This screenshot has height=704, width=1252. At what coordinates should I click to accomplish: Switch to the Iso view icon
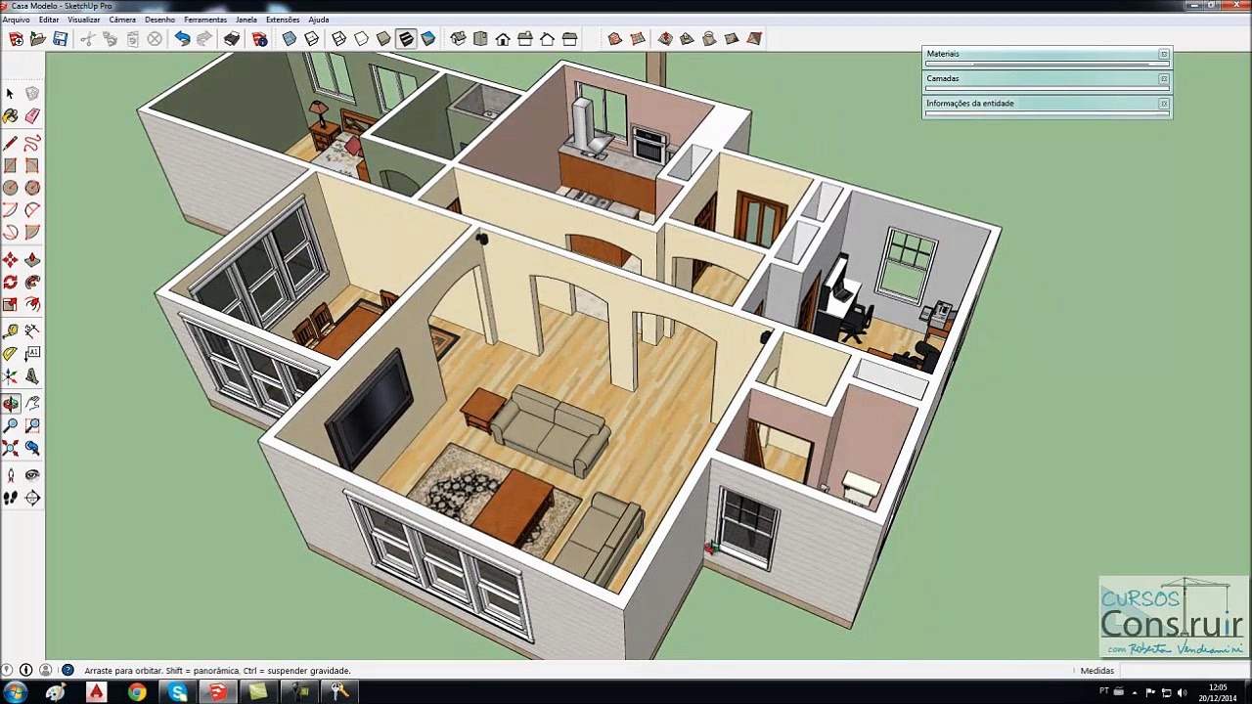458,39
